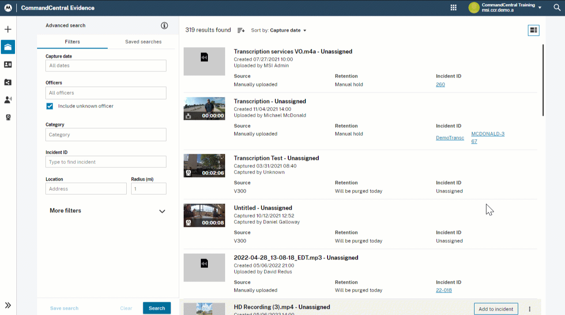Switch results to grid view layout
This screenshot has height=315, width=565.
click(x=534, y=30)
